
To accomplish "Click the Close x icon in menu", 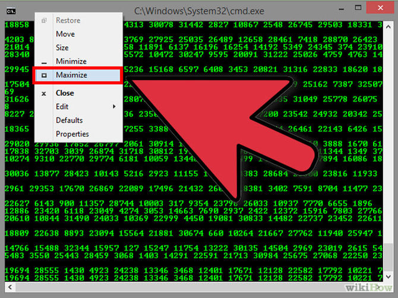I will click(44, 94).
